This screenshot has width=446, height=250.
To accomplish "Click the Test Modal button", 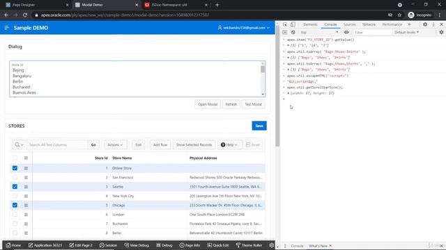I will 254,104.
